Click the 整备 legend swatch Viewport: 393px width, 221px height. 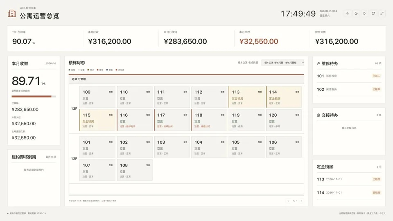(107, 70)
